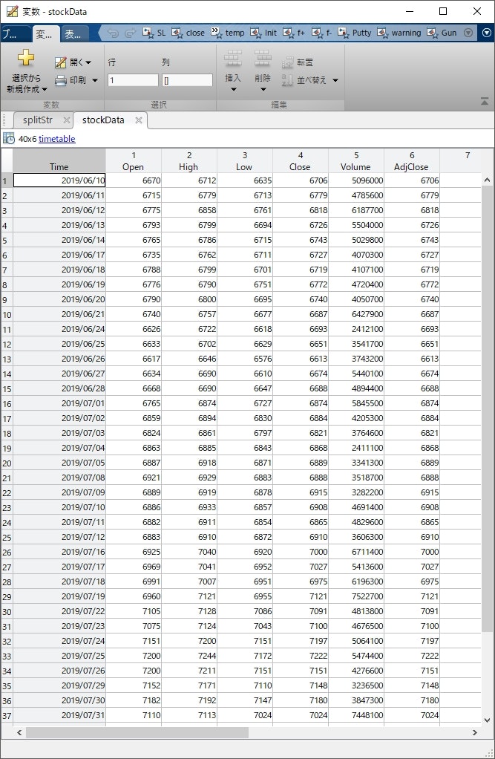Screen dimensions: 495x759
Task: Run the temp shortcut
Action: (227, 33)
